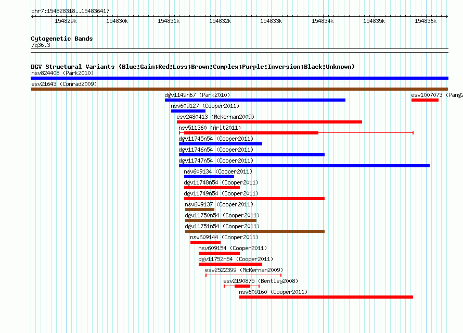Screen dimensions: 463x333
Task: Open the nsv609154 (Cooper2011) label
Action: pos(233,248)
